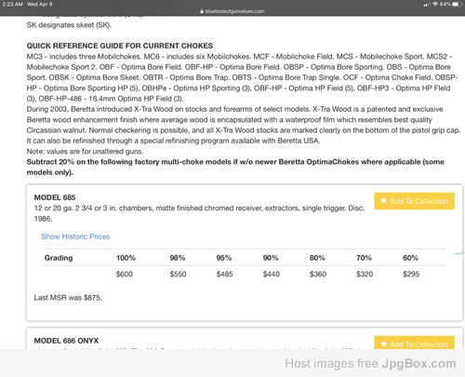This screenshot has height=377, width=465.
Task: Select the 98% grading column header
Action: point(178,258)
